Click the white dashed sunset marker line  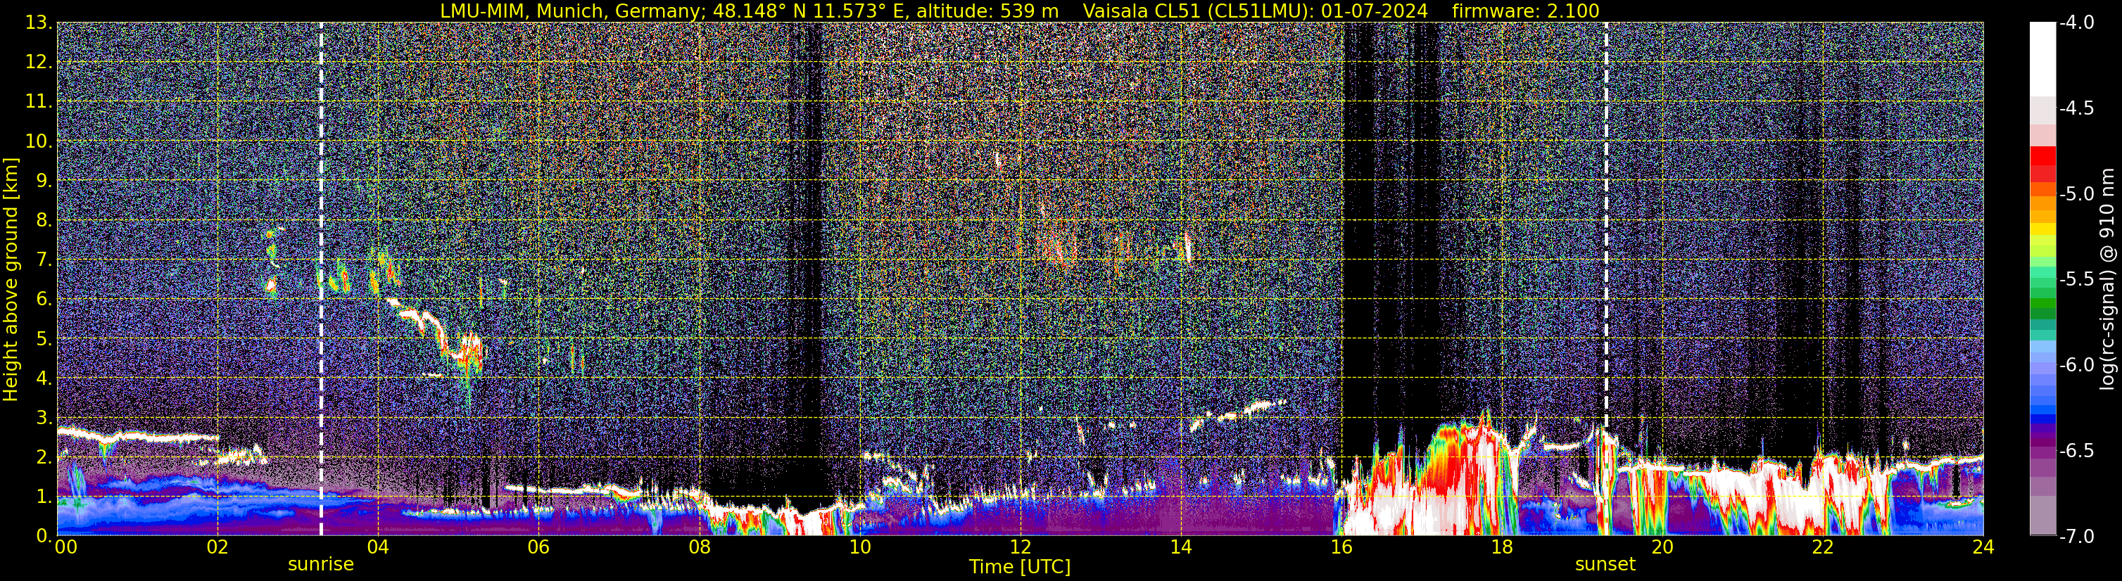(x=1605, y=279)
